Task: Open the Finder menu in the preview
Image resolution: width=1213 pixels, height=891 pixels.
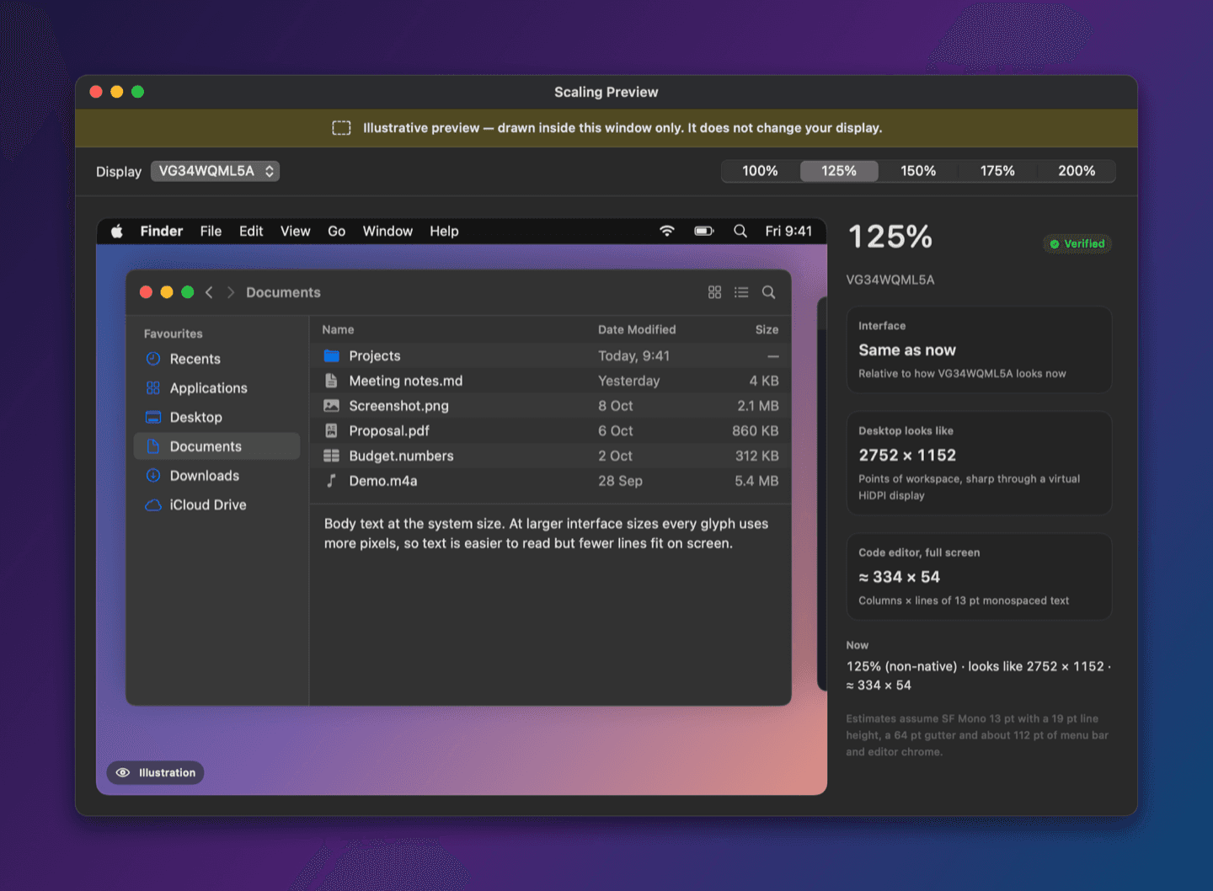Action: 162,231
